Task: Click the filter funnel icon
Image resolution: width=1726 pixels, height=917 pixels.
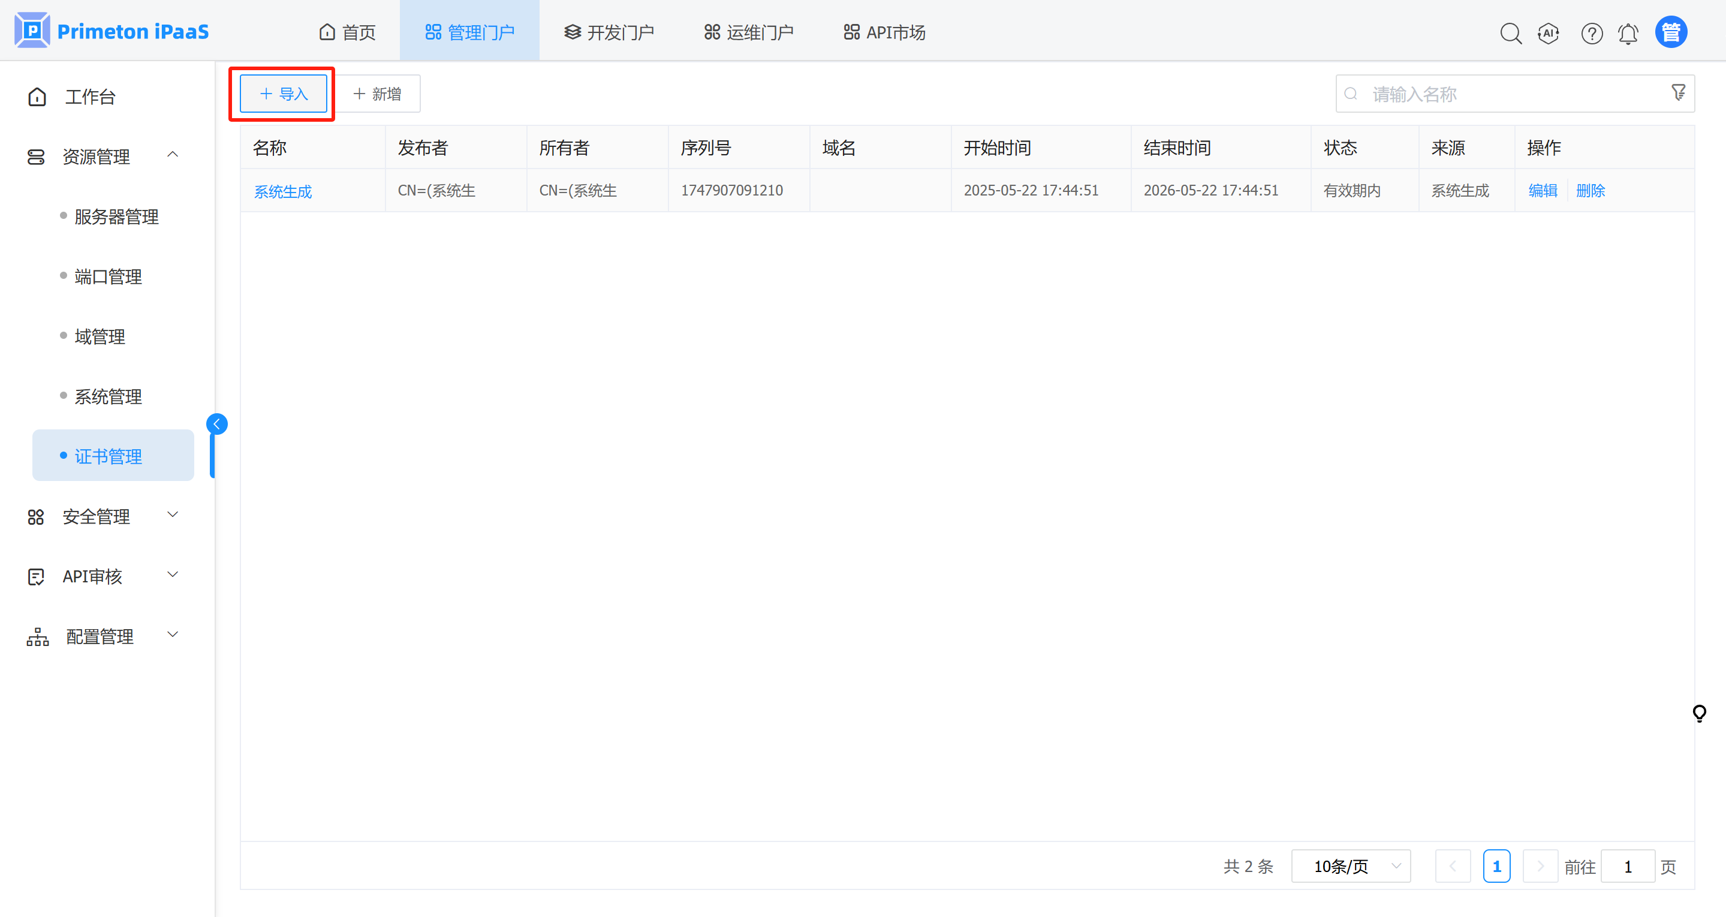Action: tap(1678, 92)
